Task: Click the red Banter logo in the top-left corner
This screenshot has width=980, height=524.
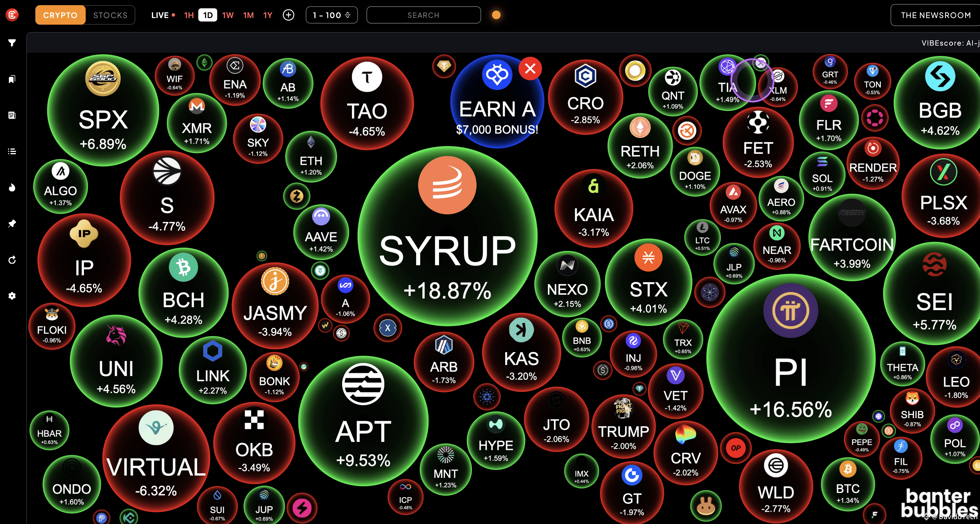Action: (12, 15)
